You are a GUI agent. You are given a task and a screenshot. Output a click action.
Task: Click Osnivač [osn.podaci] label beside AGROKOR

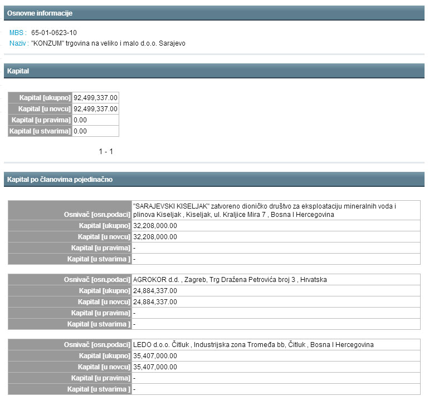[97, 280]
